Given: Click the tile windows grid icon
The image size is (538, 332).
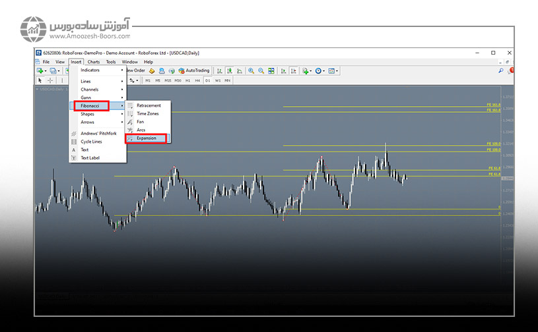Looking at the screenshot, I should coord(271,70).
